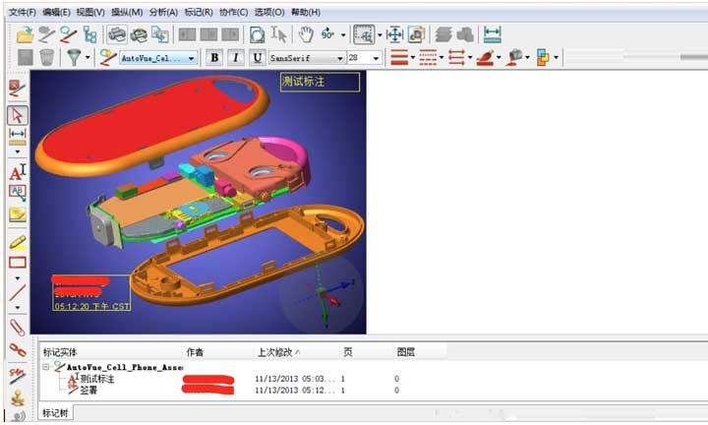
Task: Switch to the 标记树 tab
Action: point(55,413)
